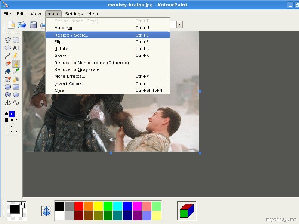Pick the yellow palette swatch
This screenshot has height=224, width=299.
tap(98, 206)
